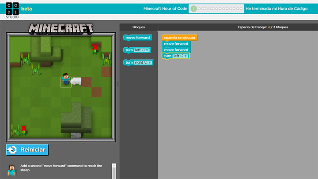Click the white sheep on the map
Viewport: 318px width, 179px height.
76,81
